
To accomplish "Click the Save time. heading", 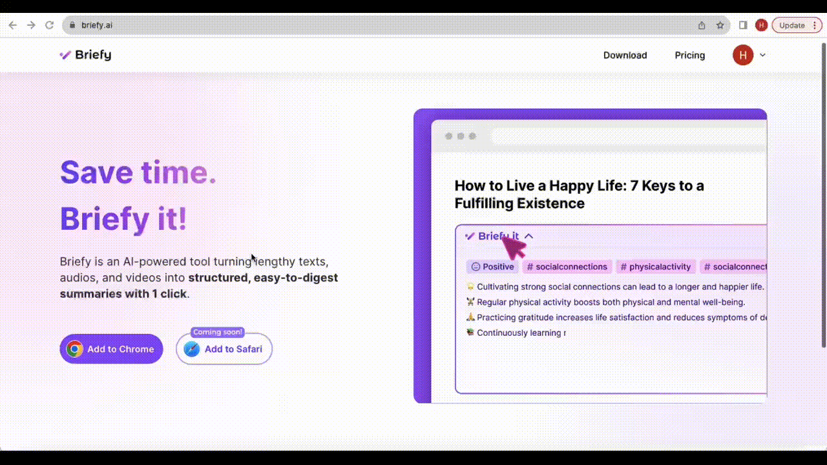I will pos(138,172).
